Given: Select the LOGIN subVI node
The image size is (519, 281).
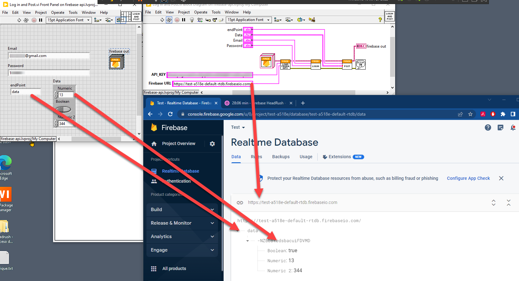Looking at the screenshot, I should tap(315, 65).
